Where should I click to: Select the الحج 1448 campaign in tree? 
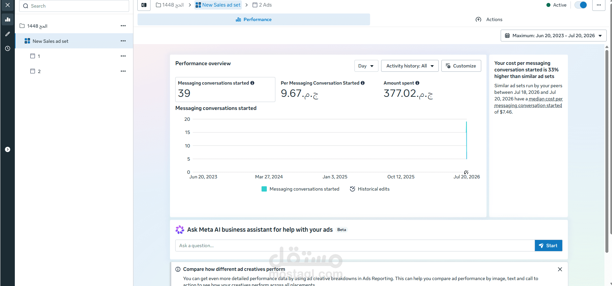pyautogui.click(x=37, y=26)
